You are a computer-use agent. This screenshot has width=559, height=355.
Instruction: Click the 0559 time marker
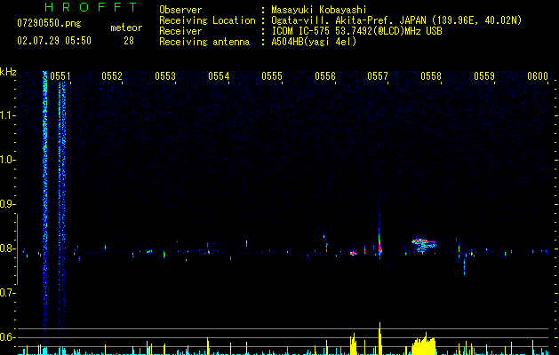click(x=484, y=76)
